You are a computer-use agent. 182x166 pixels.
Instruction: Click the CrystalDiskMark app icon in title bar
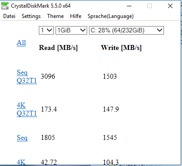[x=5, y=6]
